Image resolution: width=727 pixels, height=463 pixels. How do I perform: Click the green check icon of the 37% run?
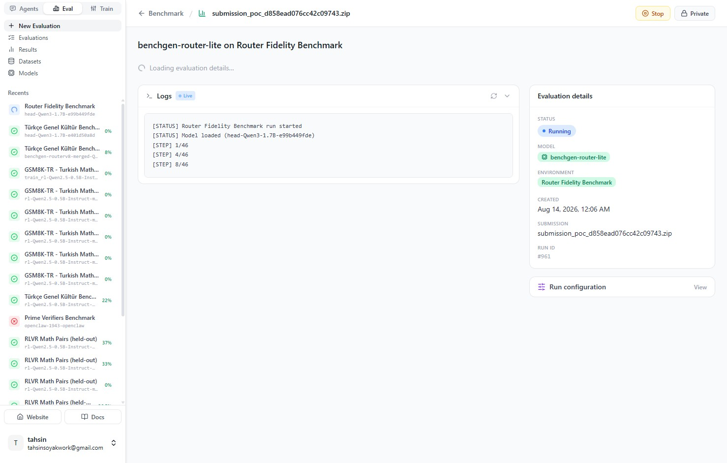[x=14, y=342]
